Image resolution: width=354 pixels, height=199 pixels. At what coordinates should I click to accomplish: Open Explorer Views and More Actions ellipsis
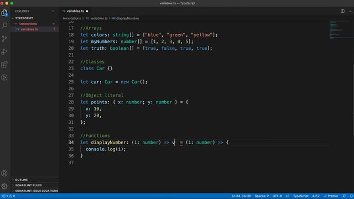point(53,11)
